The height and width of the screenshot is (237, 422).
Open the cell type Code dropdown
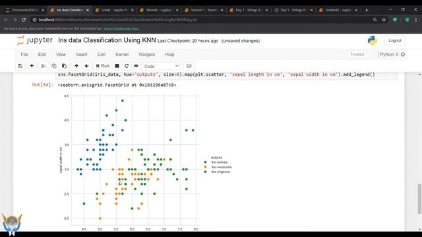(x=161, y=66)
